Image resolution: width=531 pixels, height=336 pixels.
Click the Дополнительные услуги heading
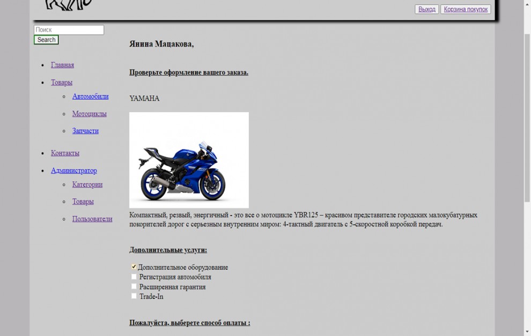pos(168,250)
